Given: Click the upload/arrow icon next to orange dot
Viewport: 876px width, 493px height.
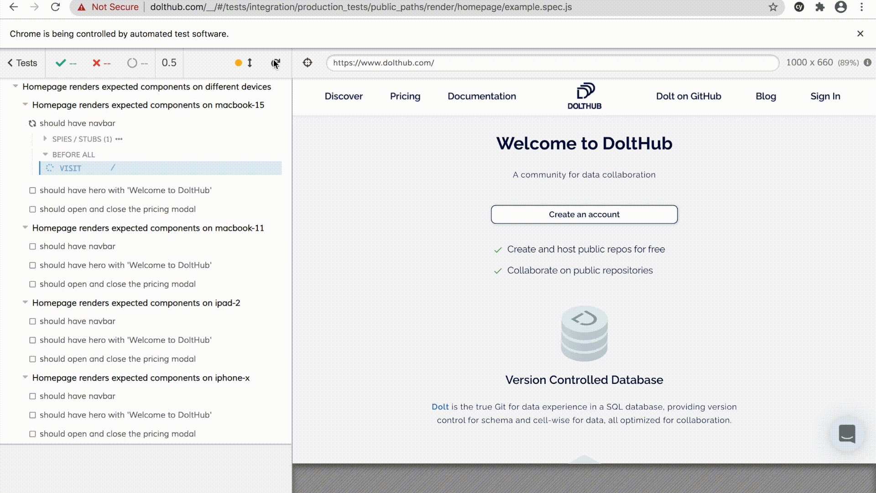Looking at the screenshot, I should point(250,63).
